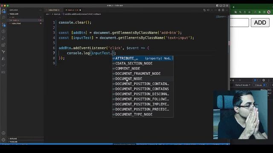The image size is (273, 153).
Task: Select DOCUMENT_POSITION_IMPLEME… suggestion
Action: pos(143,104)
